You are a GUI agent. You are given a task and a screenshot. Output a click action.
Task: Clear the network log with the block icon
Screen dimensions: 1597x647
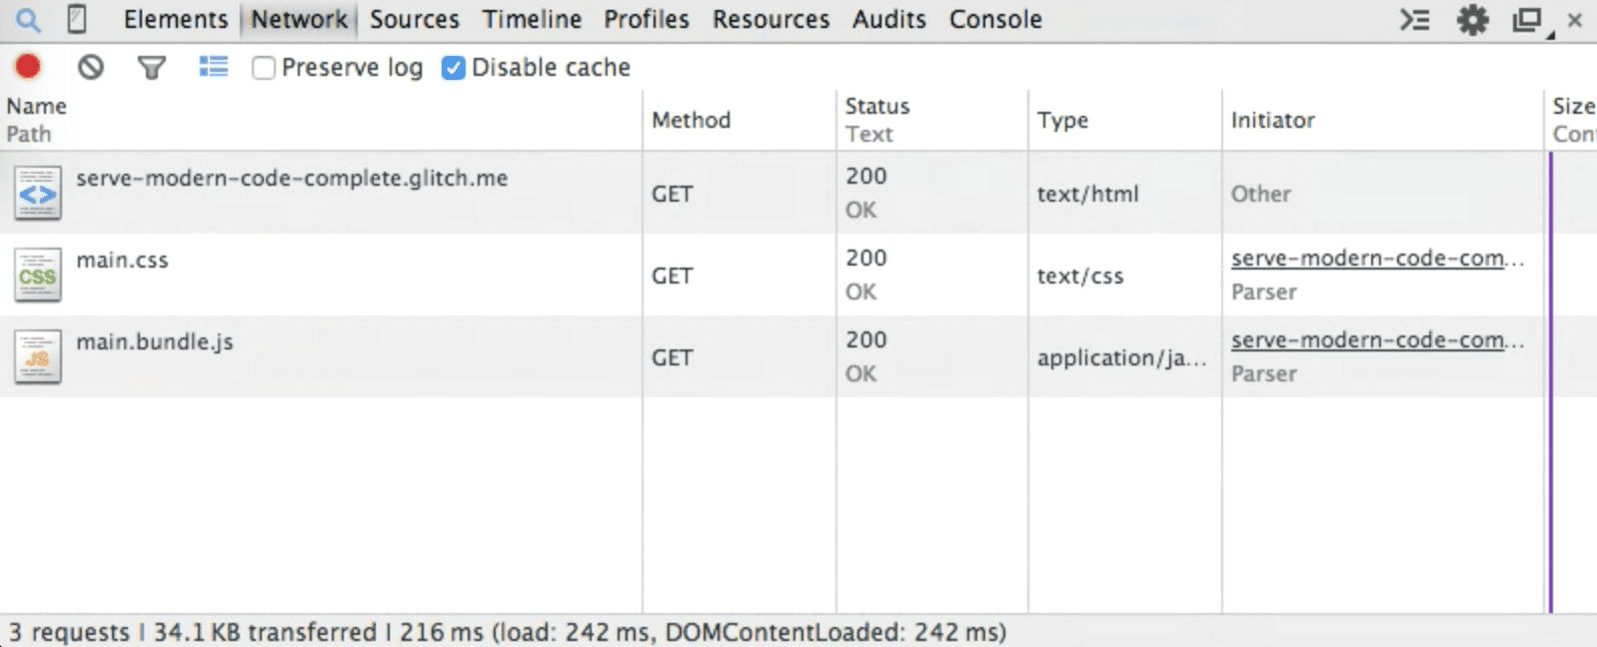92,67
